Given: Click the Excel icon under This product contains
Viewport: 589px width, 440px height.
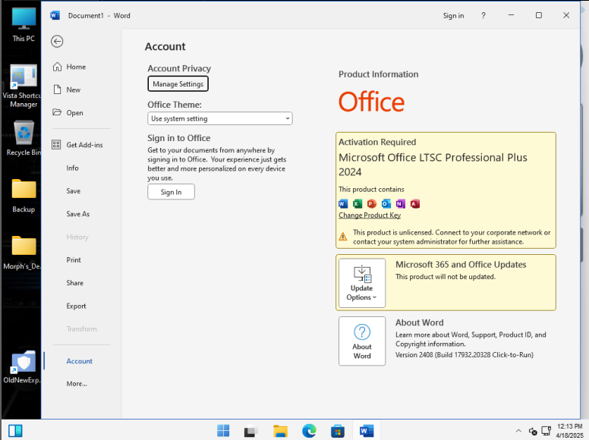Looking at the screenshot, I should (x=357, y=204).
